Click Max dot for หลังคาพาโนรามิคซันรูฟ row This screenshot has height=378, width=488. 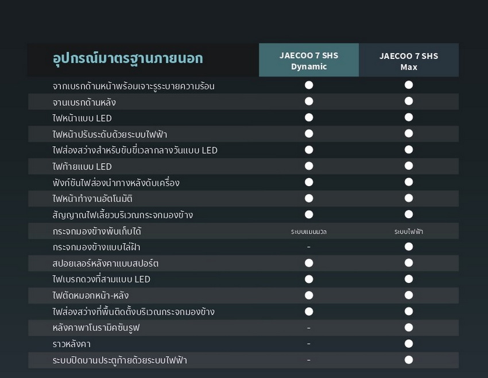(x=409, y=328)
